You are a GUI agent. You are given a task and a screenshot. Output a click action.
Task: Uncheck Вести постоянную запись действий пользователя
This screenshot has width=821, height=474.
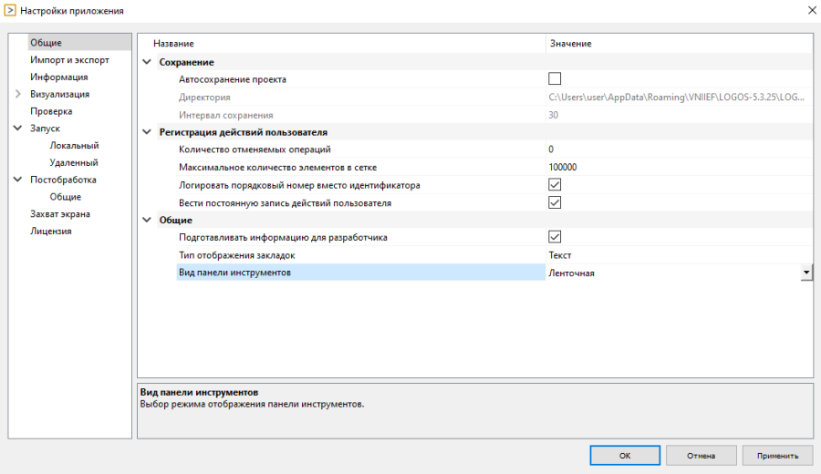[555, 202]
